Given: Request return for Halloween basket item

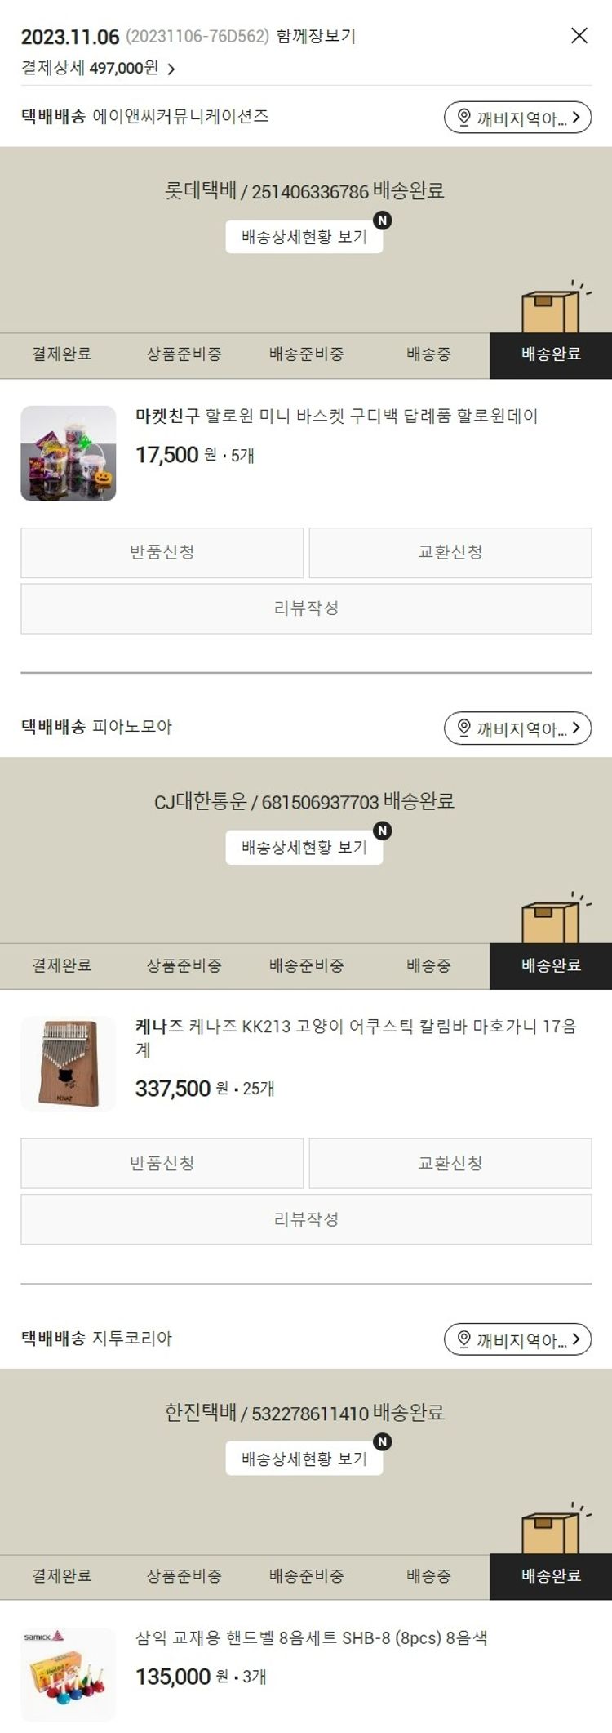Looking at the screenshot, I should coord(162,553).
